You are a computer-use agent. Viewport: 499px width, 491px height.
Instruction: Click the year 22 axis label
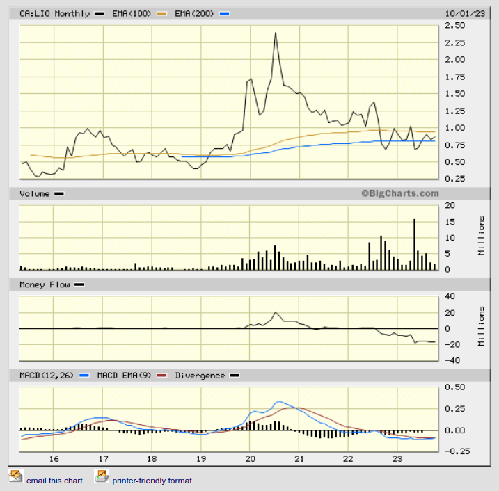[x=348, y=459]
